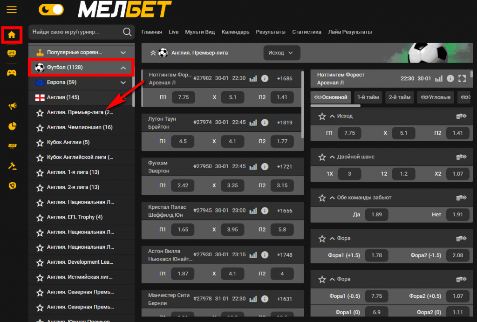Open info icon for Лутон Таун match
Screen dimensions: 477x322
click(x=265, y=123)
